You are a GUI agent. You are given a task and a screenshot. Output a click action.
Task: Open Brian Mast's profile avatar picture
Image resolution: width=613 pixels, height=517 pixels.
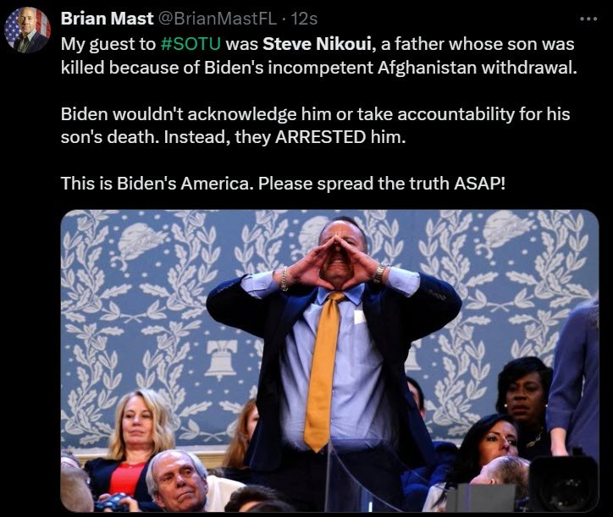tap(27, 30)
